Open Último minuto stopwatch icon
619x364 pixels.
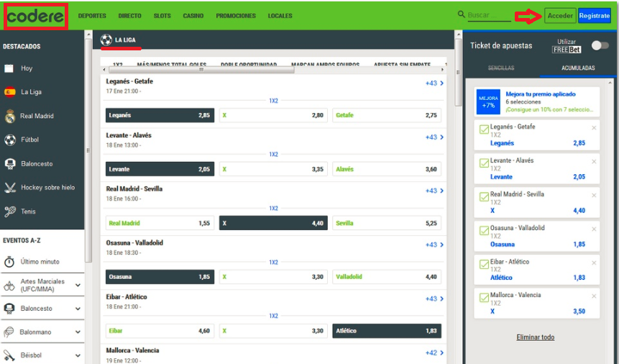[9, 262]
